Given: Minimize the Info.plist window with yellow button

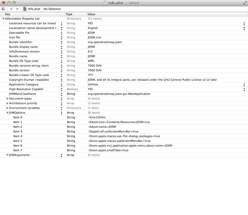Looking at the screenshot, I should point(9,3).
